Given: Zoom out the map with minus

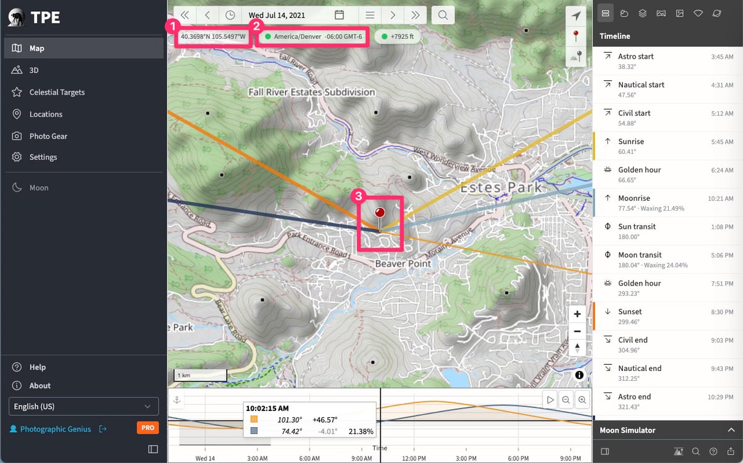Looking at the screenshot, I should pyautogui.click(x=577, y=331).
